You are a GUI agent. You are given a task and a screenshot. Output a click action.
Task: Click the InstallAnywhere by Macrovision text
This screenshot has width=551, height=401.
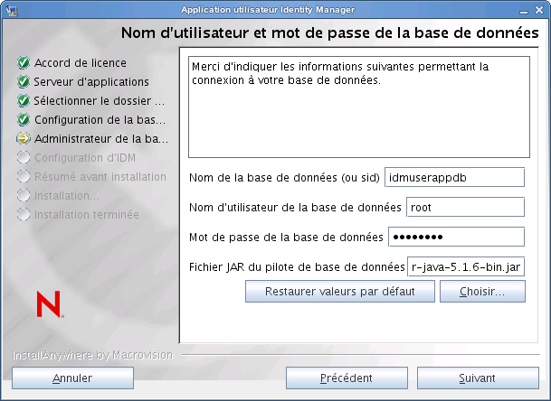[93, 355]
